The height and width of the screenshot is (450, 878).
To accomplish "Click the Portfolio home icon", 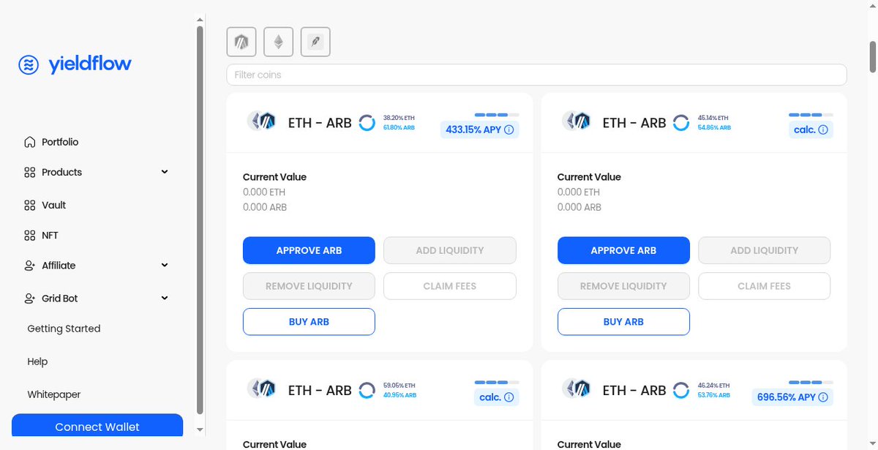I will (29, 142).
